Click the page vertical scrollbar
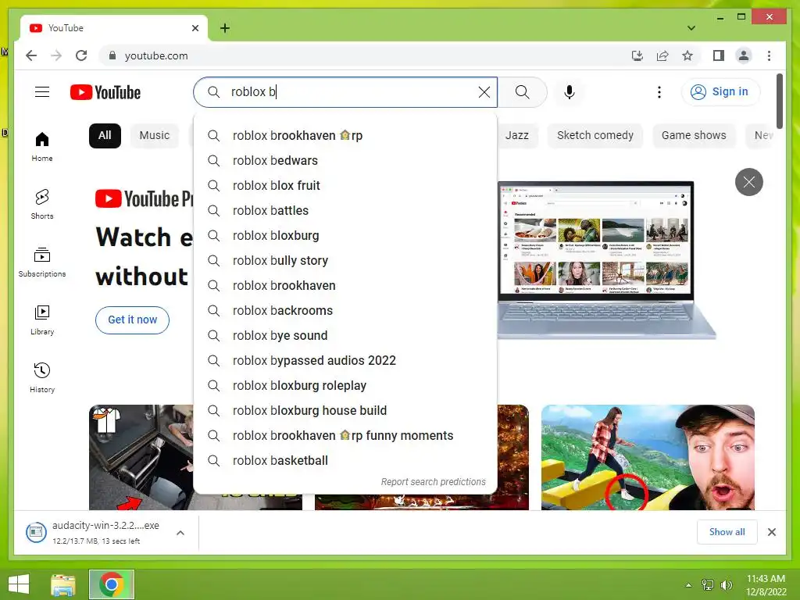Image resolution: width=800 pixels, height=600 pixels. (x=779, y=102)
